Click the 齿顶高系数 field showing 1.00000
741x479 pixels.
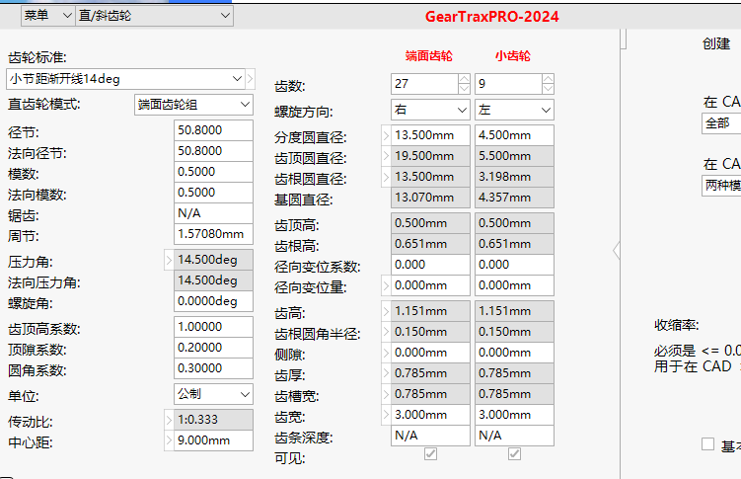pos(213,327)
